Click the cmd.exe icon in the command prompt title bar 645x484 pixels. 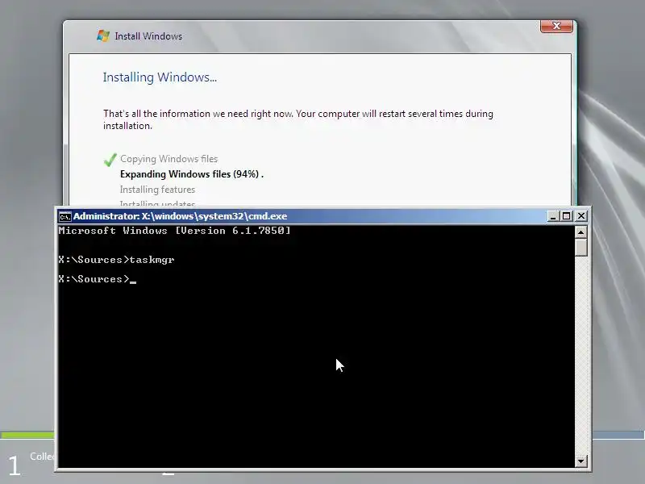point(64,216)
